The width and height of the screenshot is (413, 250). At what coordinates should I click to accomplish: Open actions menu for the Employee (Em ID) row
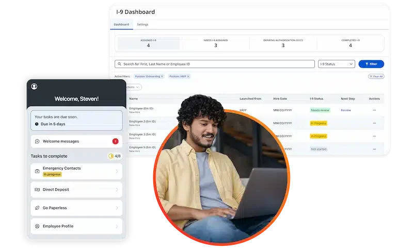(374, 110)
